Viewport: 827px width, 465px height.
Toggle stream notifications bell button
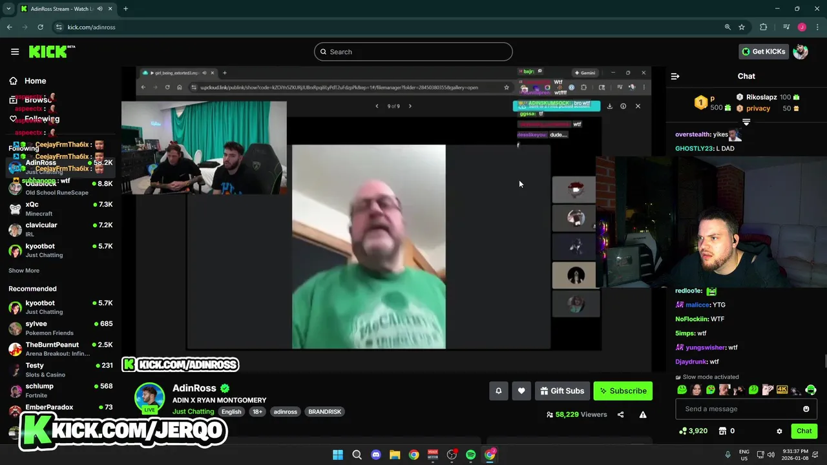[x=499, y=391]
